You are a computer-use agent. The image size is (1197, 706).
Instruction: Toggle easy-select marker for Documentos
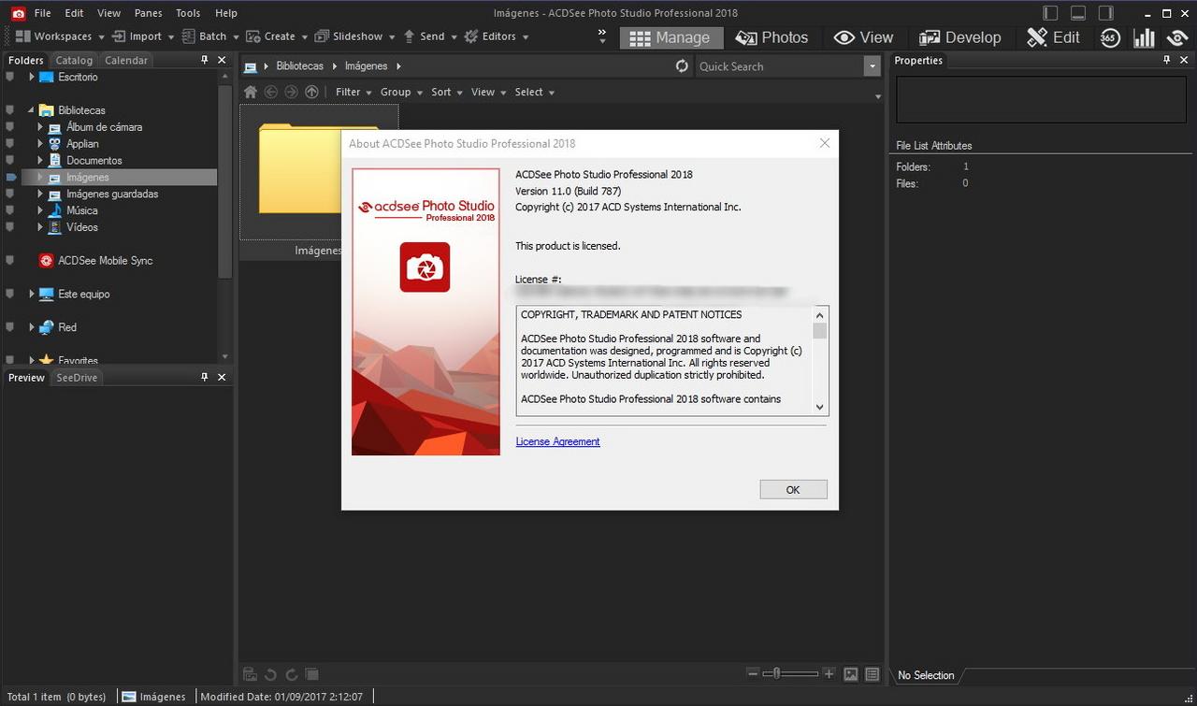coord(10,161)
